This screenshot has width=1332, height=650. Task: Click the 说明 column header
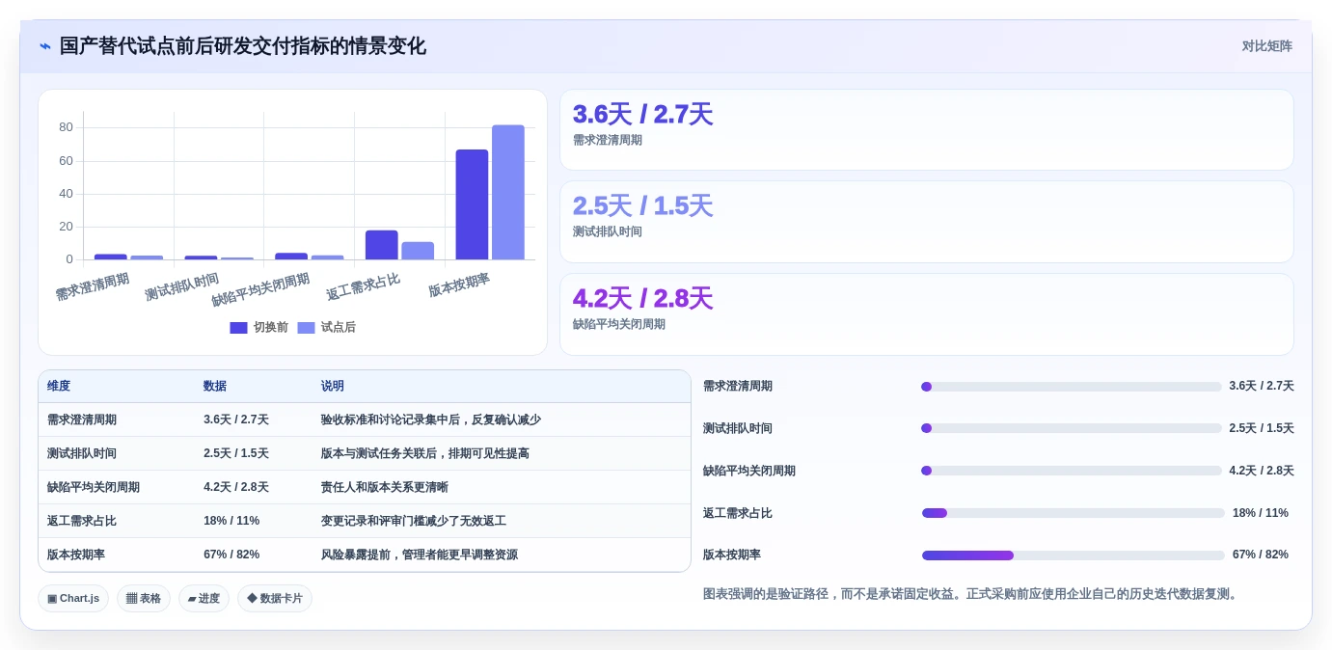[333, 386]
